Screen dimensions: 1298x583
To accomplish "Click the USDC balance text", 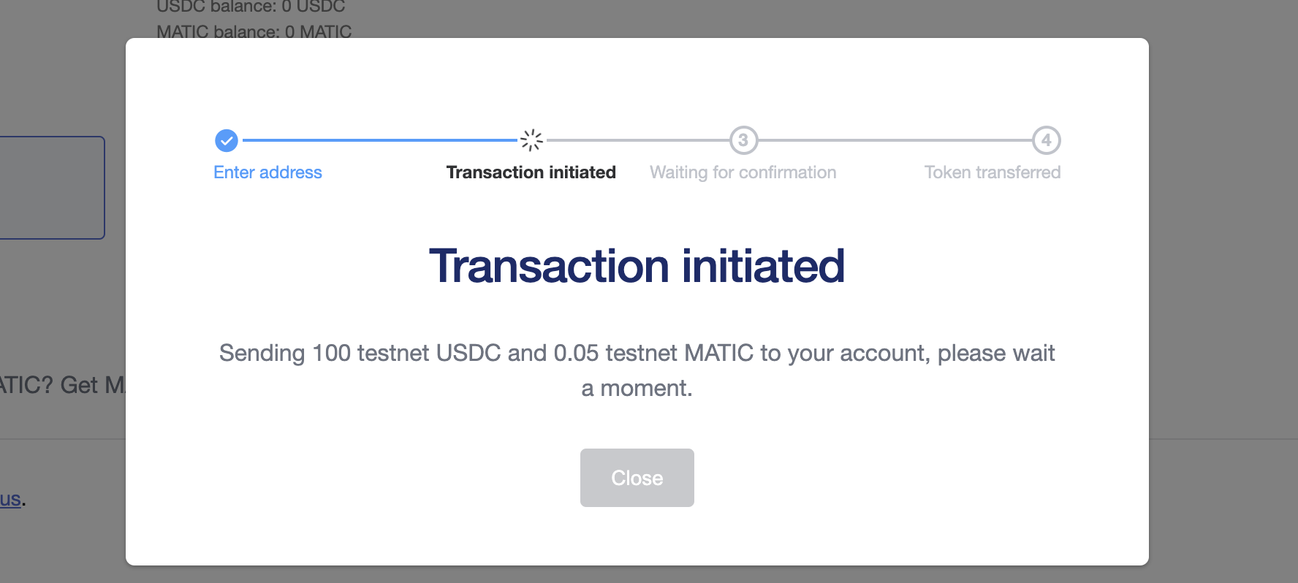I will tap(251, 7).
